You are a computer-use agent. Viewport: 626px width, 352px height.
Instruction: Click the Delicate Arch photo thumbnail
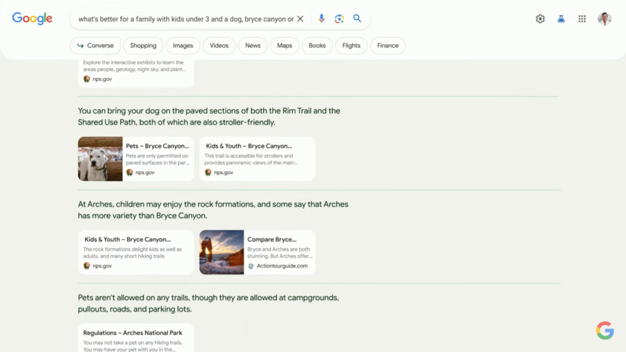(221, 252)
